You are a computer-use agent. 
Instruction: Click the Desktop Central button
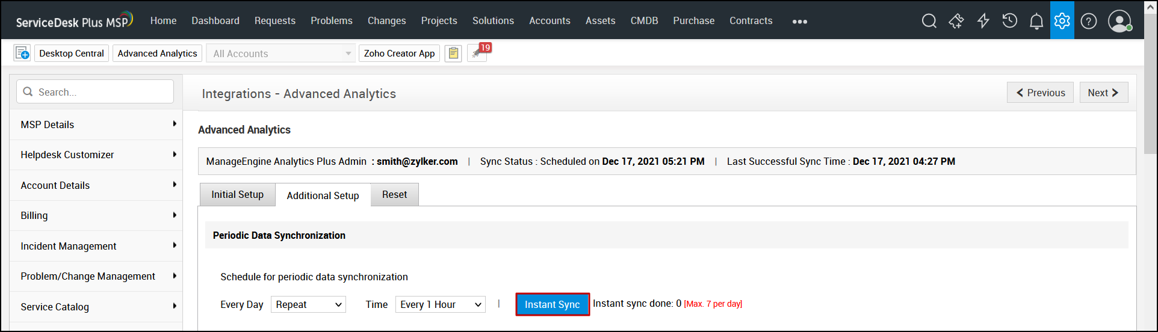tap(72, 53)
